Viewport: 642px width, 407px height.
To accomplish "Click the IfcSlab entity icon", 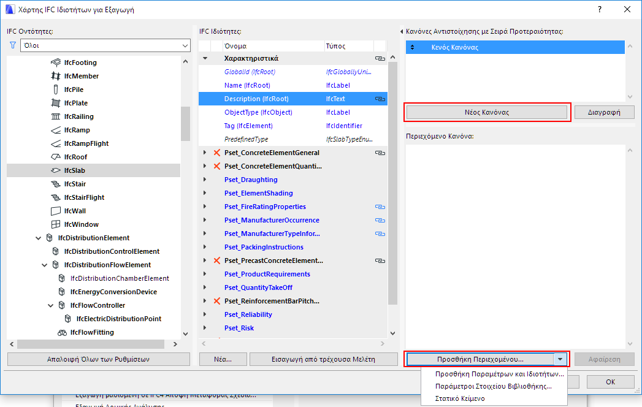I will [56, 170].
